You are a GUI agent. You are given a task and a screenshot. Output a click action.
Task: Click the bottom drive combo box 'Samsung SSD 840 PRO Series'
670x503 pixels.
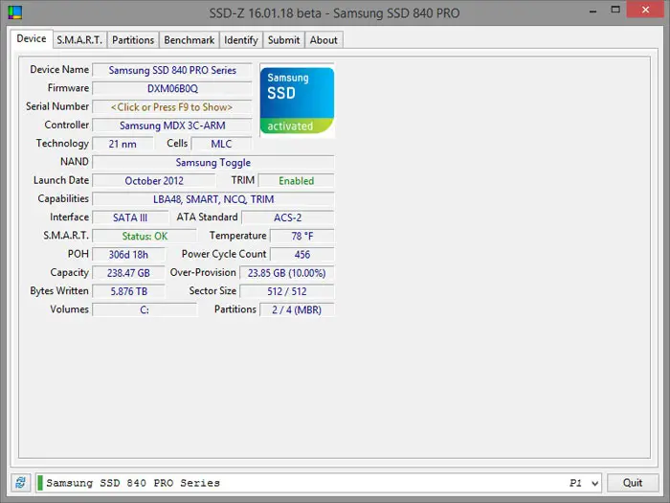click(319, 483)
